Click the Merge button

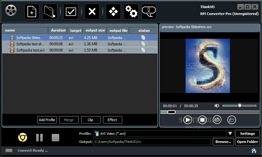click(x=69, y=120)
